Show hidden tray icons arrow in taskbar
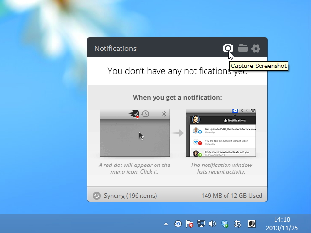Viewport: 311px width, 233px height. pyautogui.click(x=166, y=224)
